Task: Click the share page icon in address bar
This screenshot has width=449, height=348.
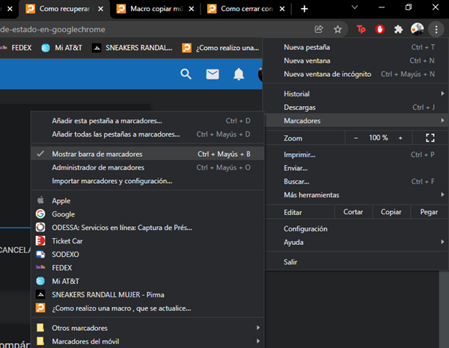Action: tap(320, 29)
